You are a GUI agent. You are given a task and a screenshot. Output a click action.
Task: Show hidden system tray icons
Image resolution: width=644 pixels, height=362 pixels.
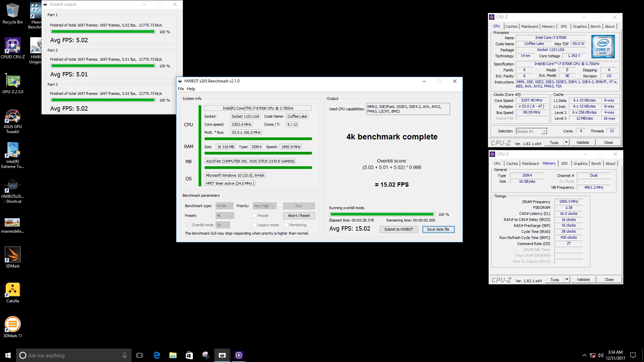click(584, 355)
